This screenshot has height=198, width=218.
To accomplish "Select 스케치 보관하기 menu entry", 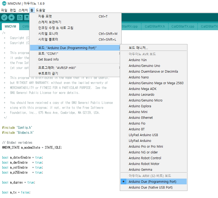I will tap(75, 22).
